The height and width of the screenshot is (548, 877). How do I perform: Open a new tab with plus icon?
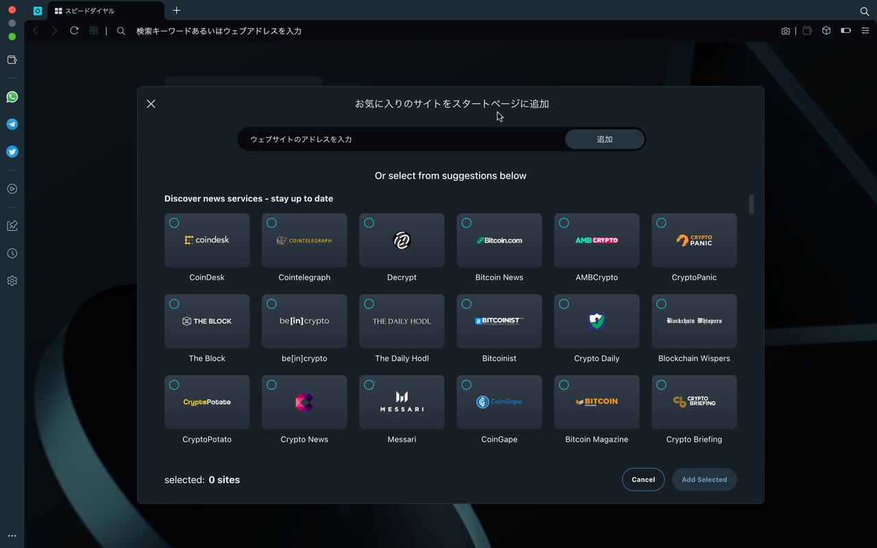(177, 10)
